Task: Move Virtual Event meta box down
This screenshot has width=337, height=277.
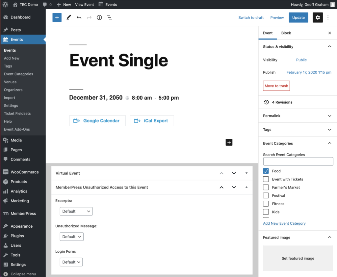Action: click(234, 173)
